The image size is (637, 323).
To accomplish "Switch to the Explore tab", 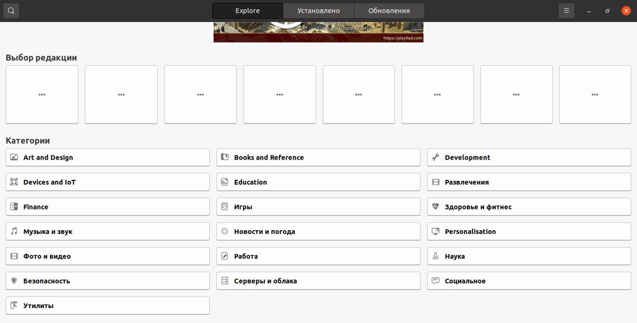I will [x=247, y=11].
